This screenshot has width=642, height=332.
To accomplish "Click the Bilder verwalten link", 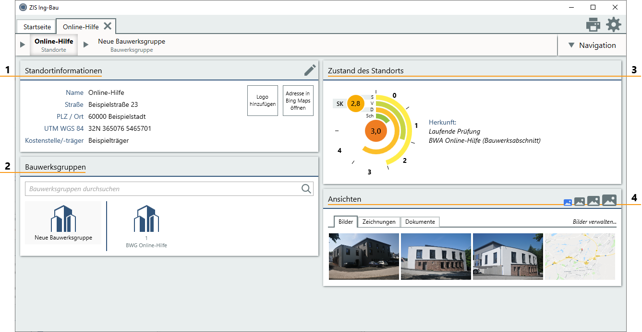I will [594, 222].
